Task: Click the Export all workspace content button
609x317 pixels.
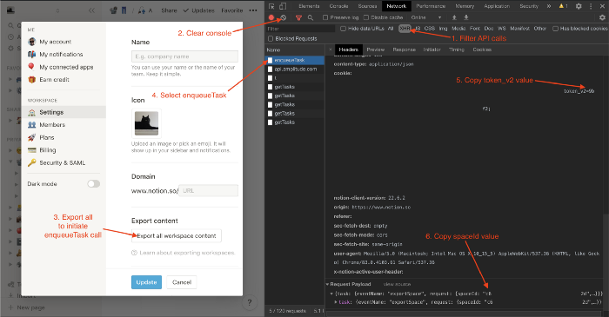Action: (x=177, y=235)
